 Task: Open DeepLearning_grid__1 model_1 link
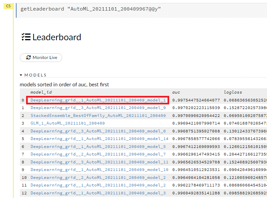click(x=98, y=100)
